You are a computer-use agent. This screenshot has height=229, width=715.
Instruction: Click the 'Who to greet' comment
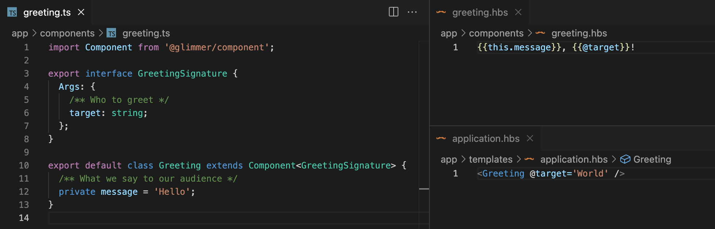tap(119, 100)
